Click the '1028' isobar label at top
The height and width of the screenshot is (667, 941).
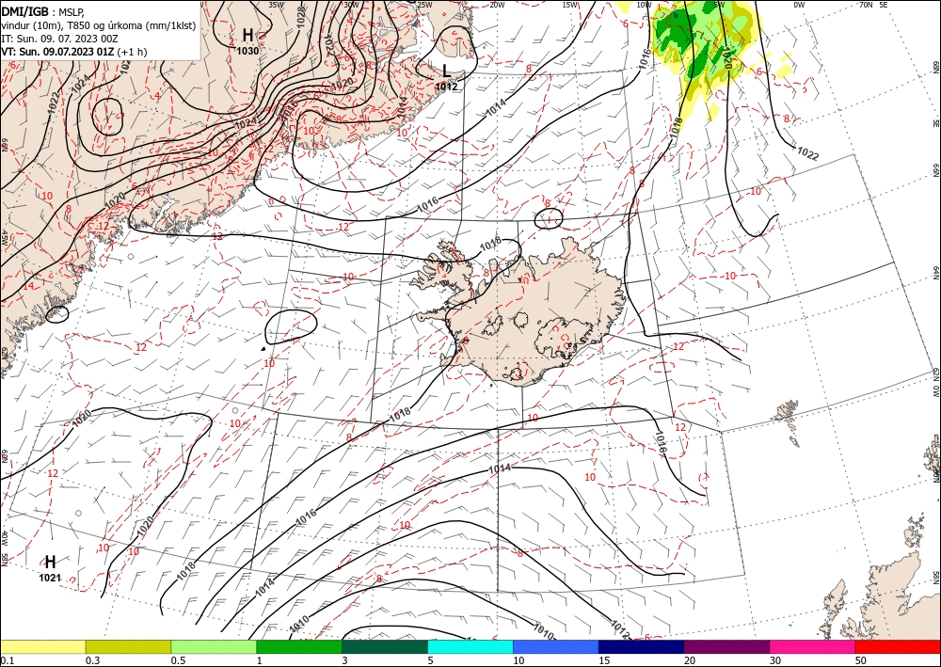(301, 18)
